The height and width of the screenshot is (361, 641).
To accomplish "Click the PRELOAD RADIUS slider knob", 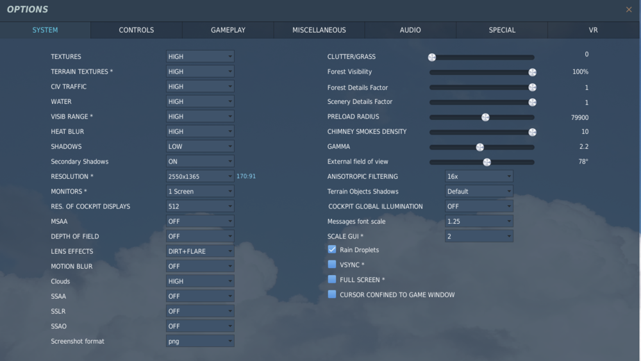I will coord(485,117).
